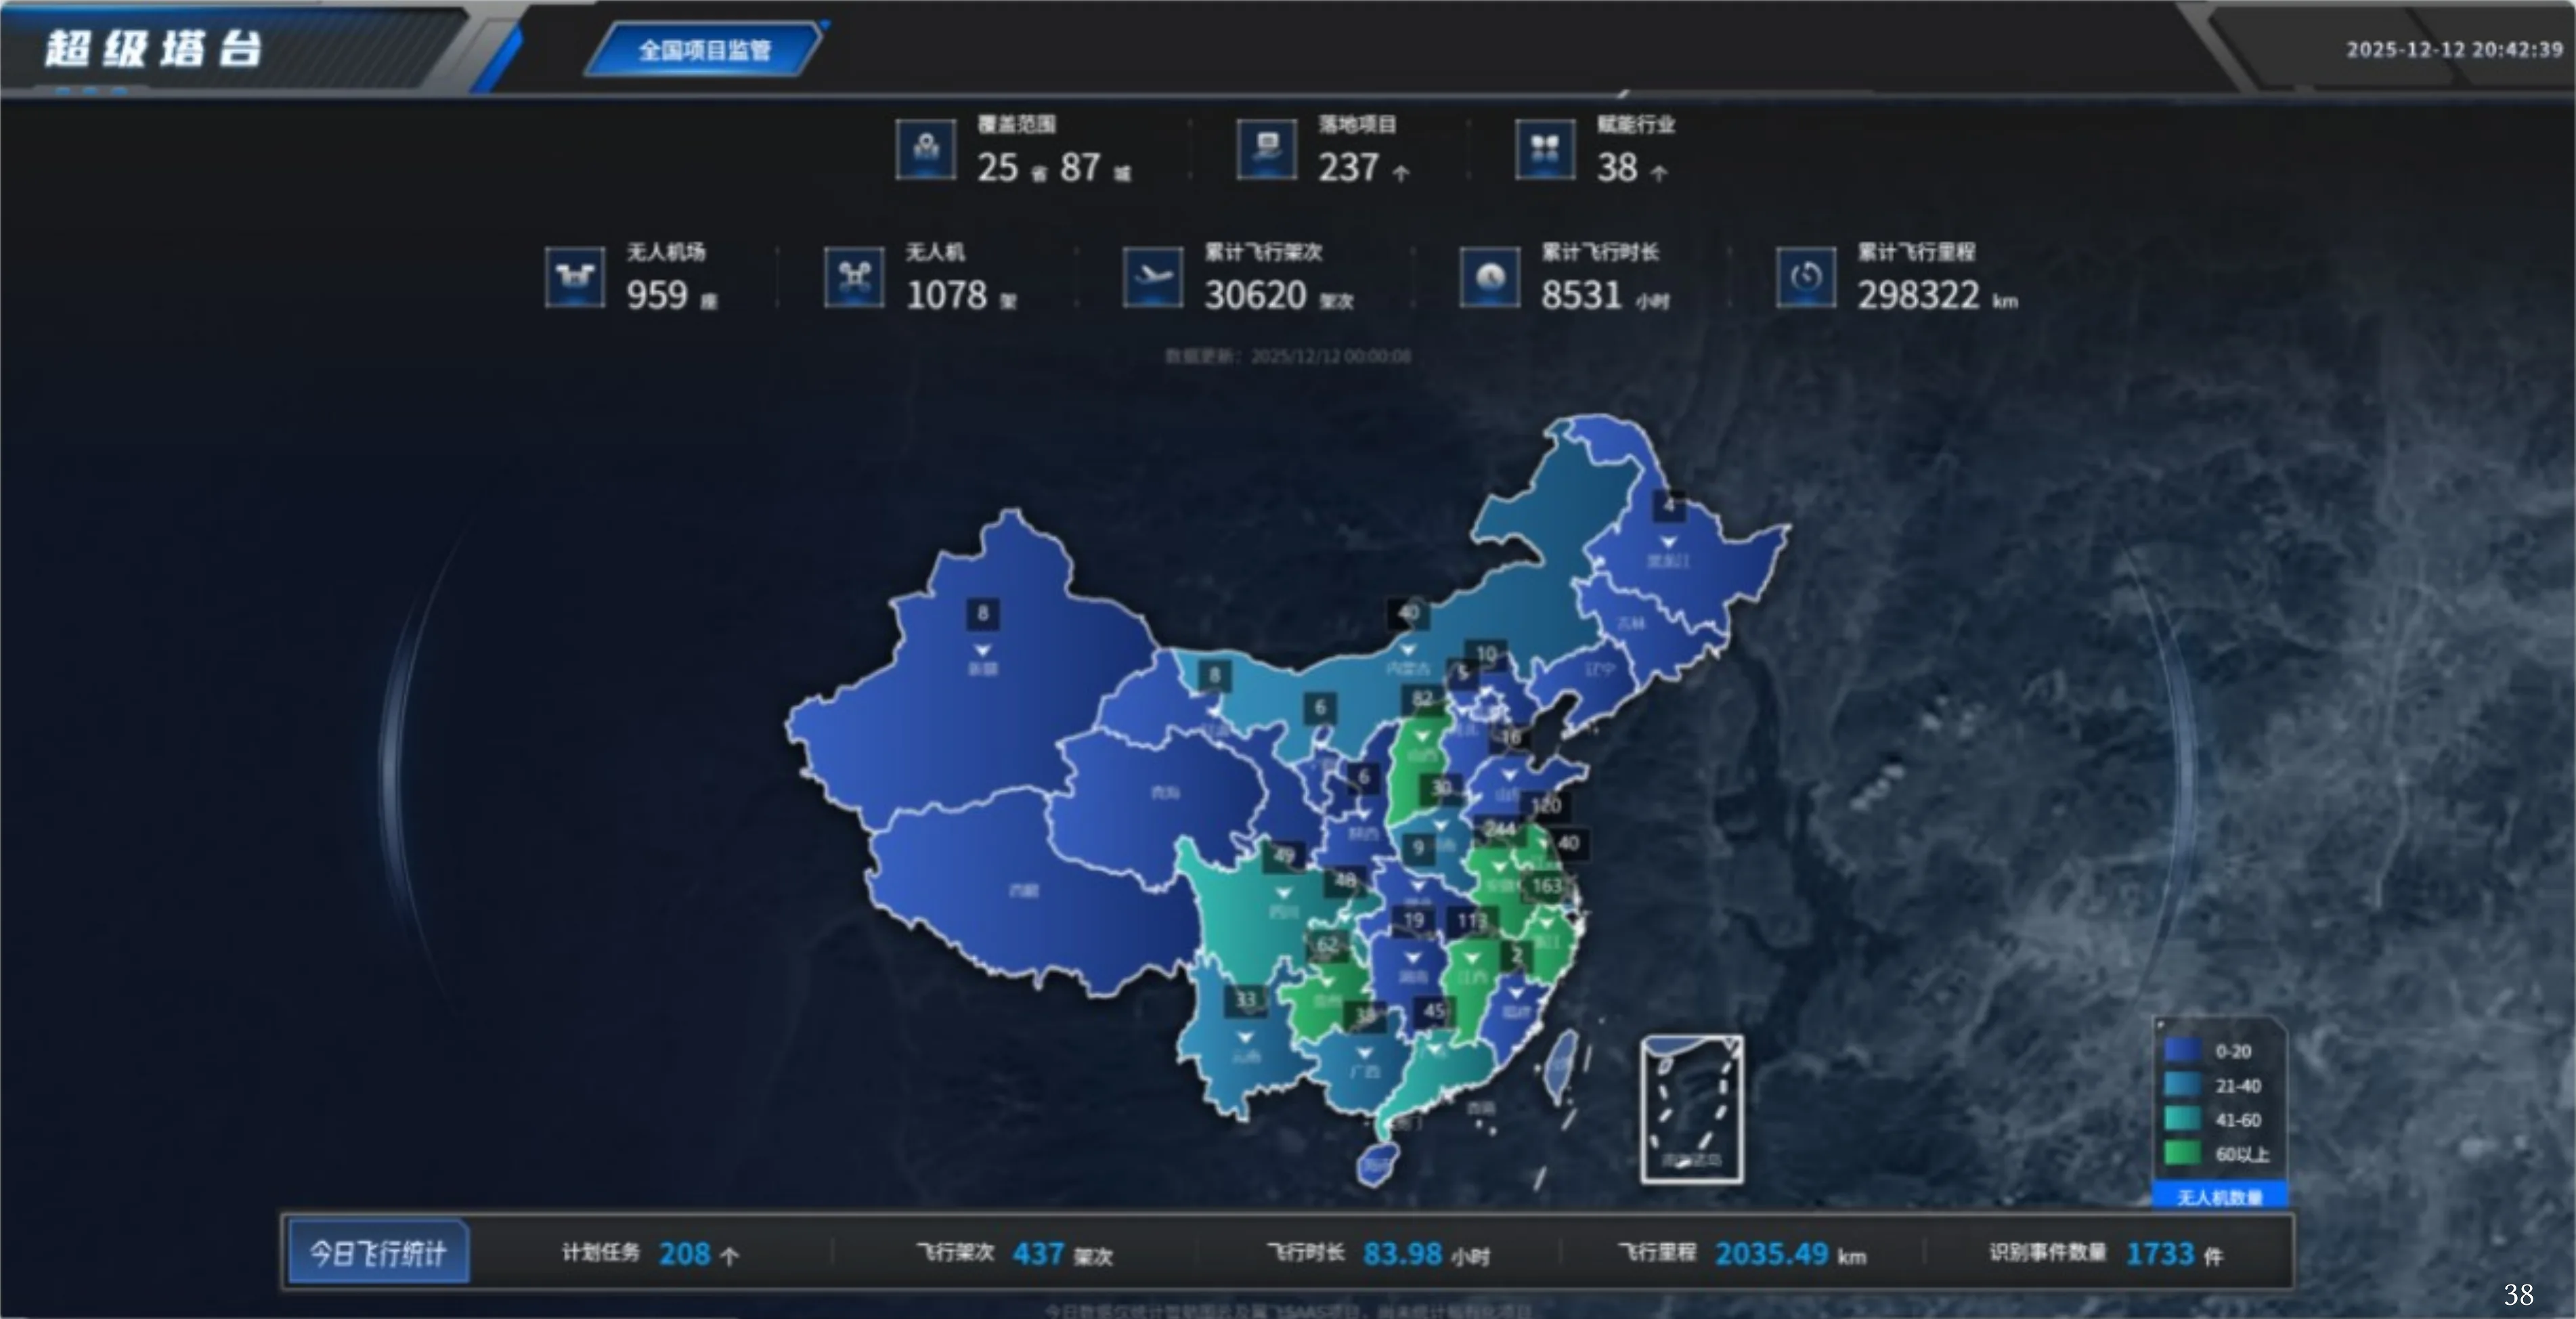Image resolution: width=2576 pixels, height=1319 pixels.
Task: Click the 台湾 island on the map
Action: pos(1561,1067)
